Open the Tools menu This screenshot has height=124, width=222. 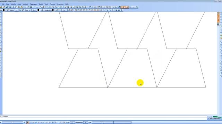pos(46,4)
